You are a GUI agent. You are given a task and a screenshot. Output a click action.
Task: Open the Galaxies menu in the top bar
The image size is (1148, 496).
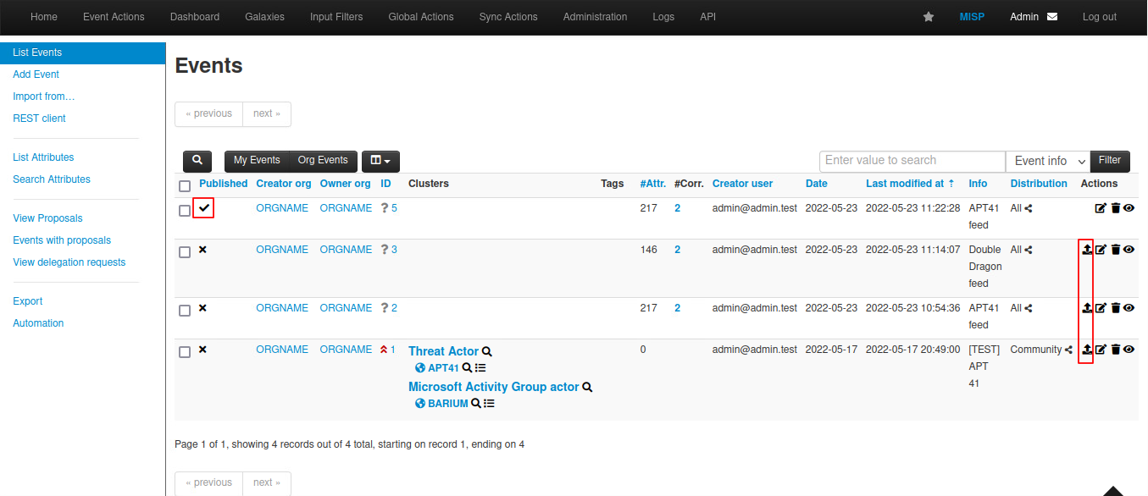[264, 17]
